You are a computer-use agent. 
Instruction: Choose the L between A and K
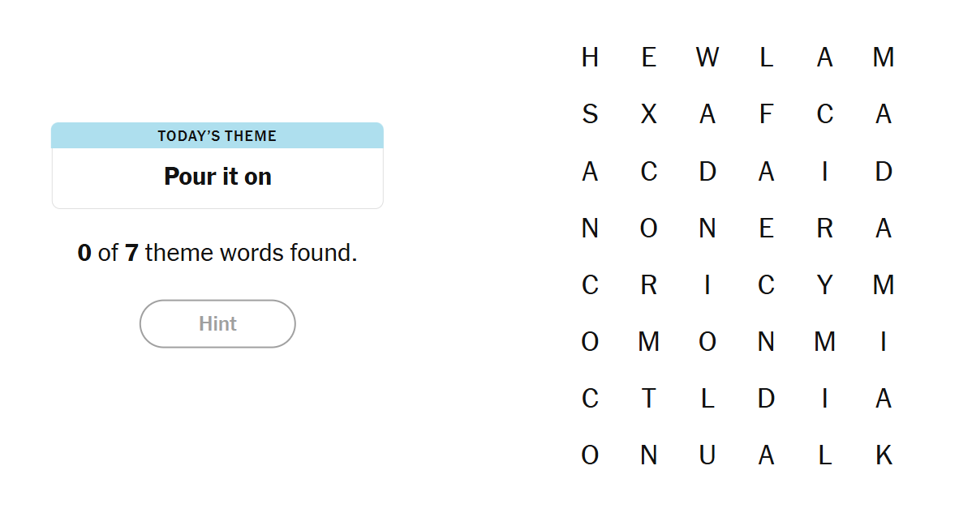coord(824,455)
